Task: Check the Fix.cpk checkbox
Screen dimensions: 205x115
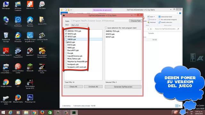Action: click(66, 53)
